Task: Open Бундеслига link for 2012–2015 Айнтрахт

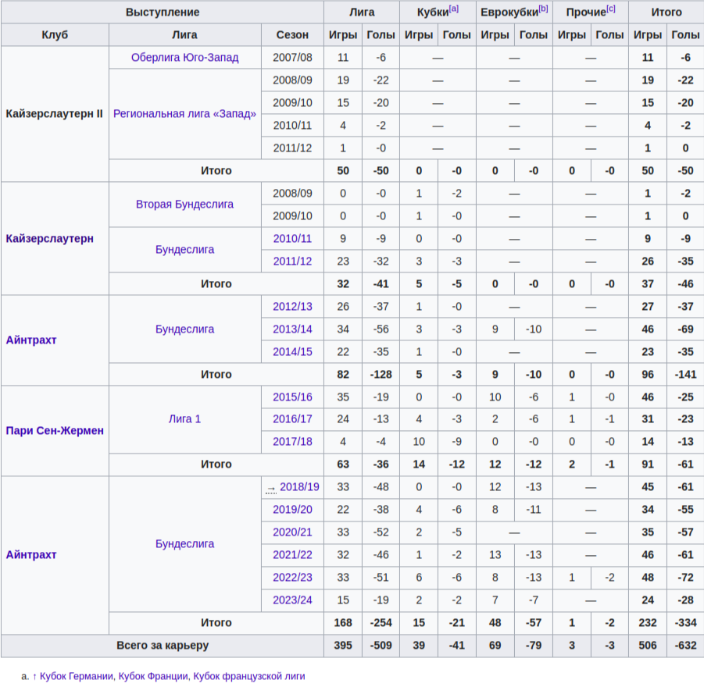Action: coord(184,329)
